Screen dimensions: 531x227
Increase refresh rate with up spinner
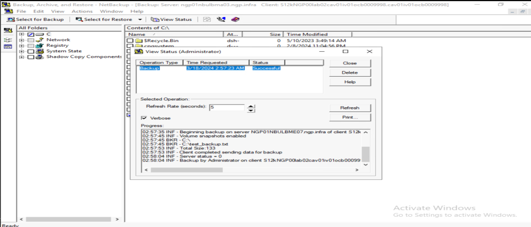point(250,106)
